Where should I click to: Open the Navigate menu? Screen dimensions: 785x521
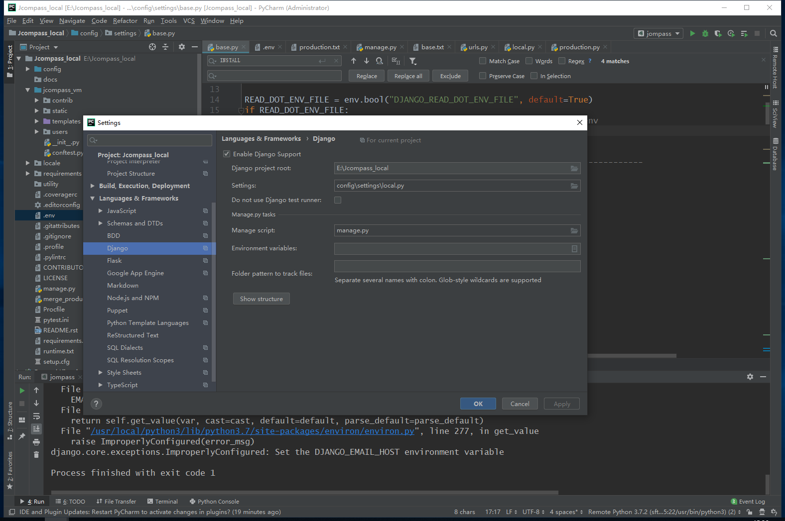(x=72, y=21)
